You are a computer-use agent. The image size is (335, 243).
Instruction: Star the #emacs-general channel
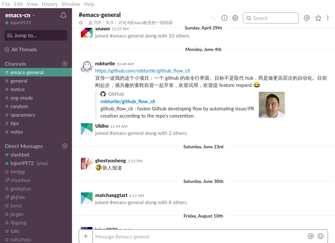81,23
